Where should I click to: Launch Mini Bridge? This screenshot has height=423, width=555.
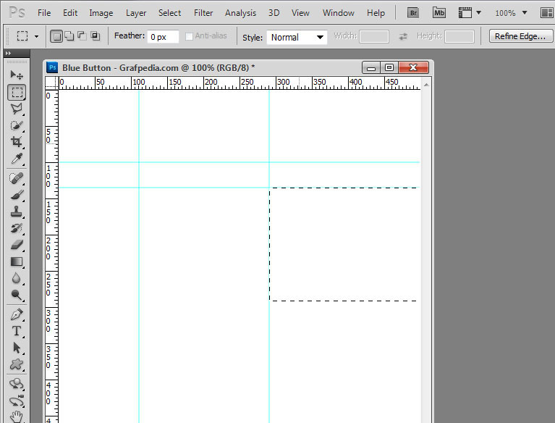pos(439,13)
